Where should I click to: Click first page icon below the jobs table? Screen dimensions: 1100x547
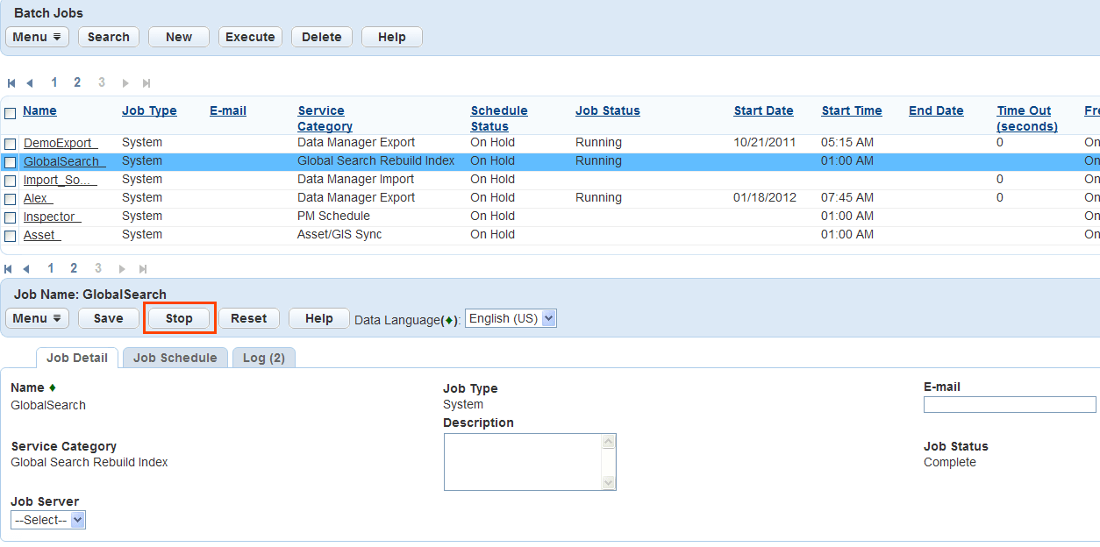[x=9, y=269]
